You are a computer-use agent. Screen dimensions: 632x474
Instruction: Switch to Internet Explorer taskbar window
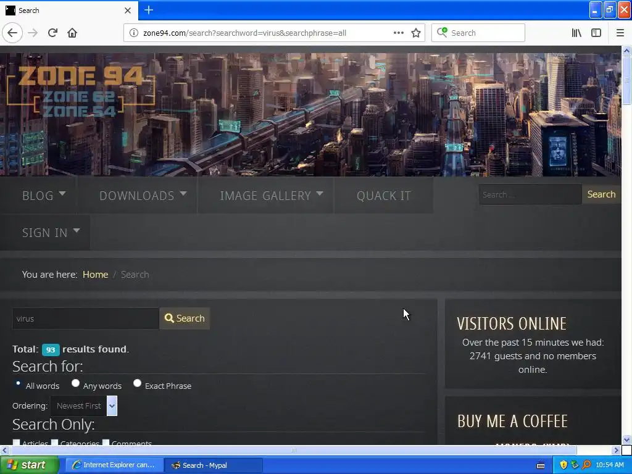(x=114, y=465)
